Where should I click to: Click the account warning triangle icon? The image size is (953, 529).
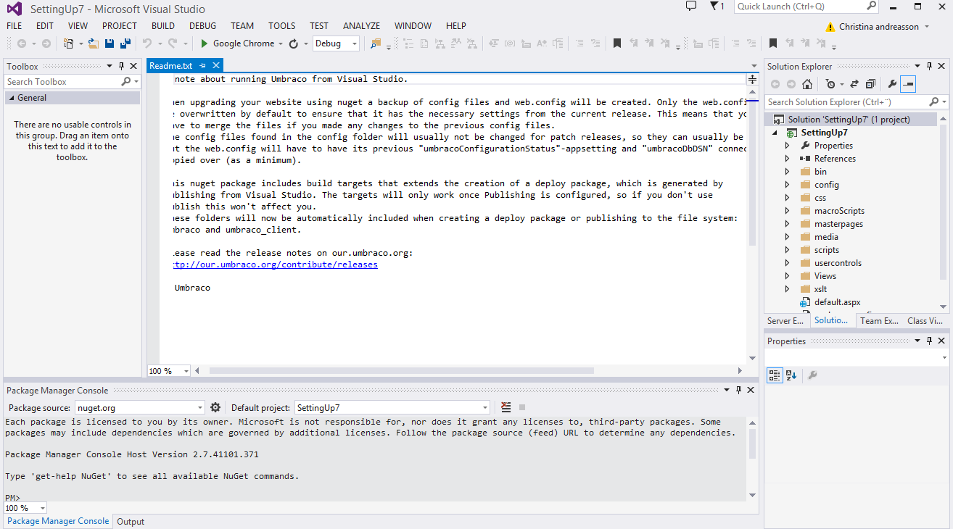830,27
